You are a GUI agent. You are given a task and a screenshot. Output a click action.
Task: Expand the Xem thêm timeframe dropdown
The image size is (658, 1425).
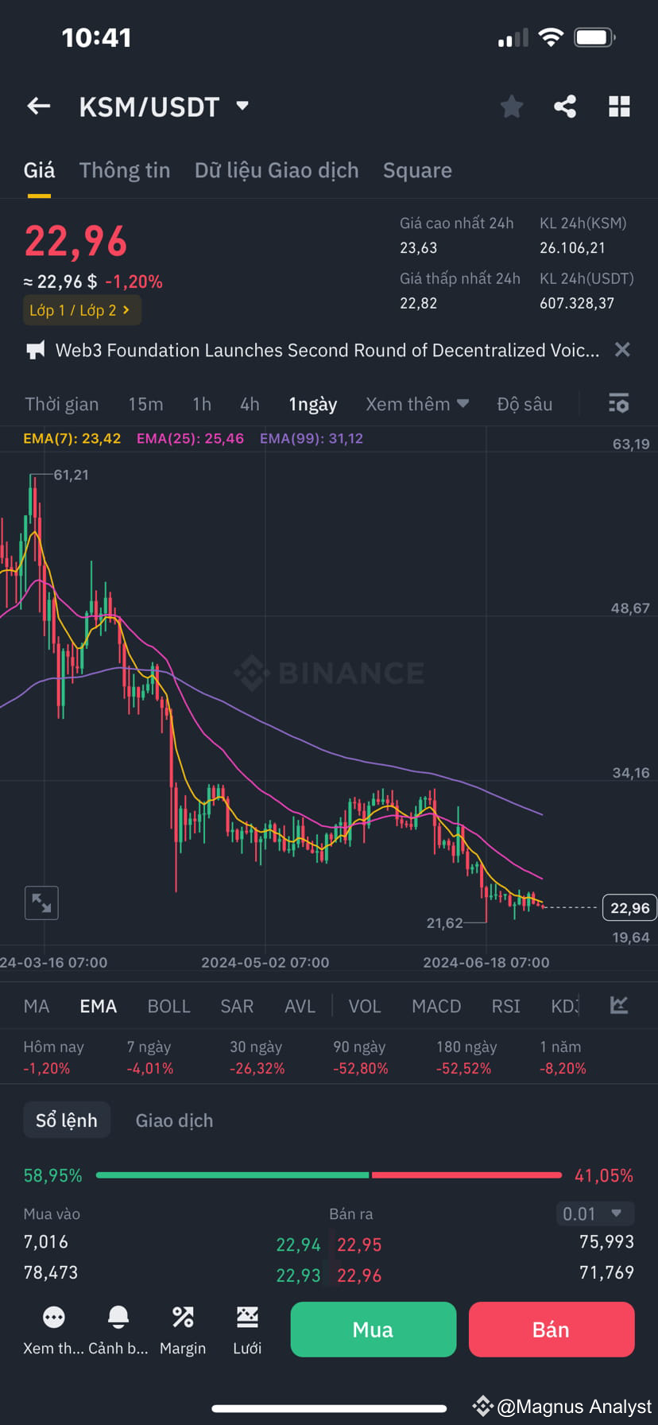pyautogui.click(x=417, y=404)
